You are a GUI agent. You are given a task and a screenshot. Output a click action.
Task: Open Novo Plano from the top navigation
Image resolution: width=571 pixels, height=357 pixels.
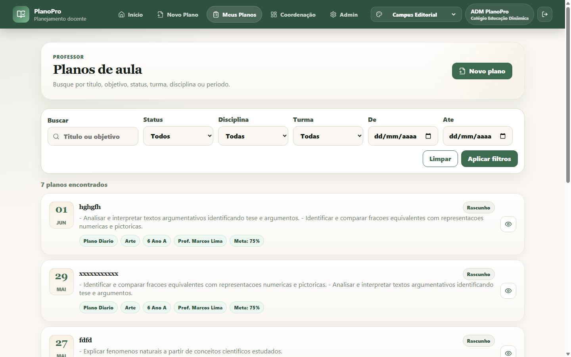click(178, 15)
